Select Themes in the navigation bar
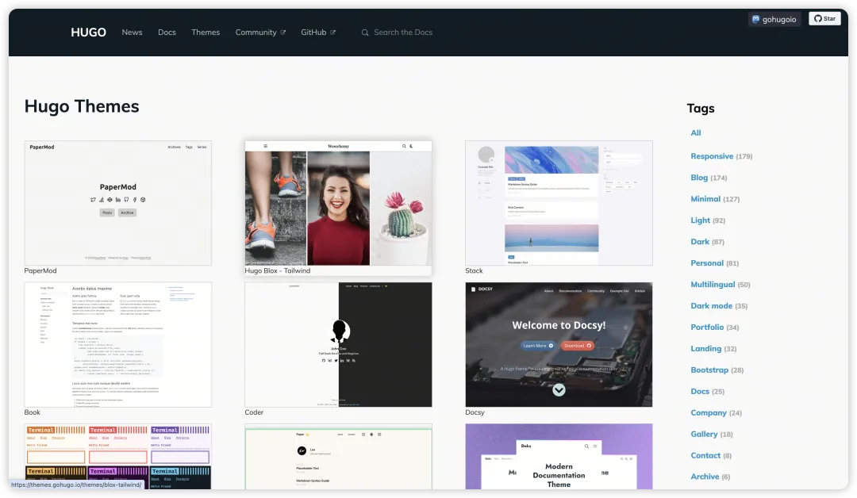Viewport: 857px width, 498px height. pos(206,33)
